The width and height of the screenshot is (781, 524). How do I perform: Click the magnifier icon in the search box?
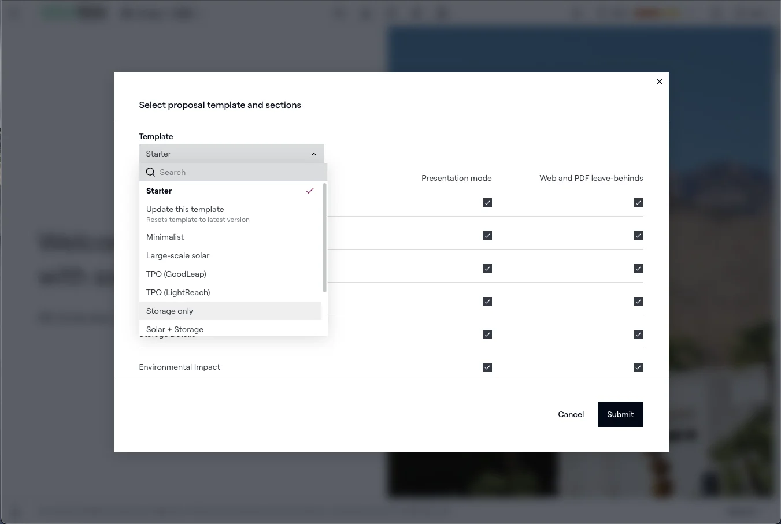click(150, 172)
